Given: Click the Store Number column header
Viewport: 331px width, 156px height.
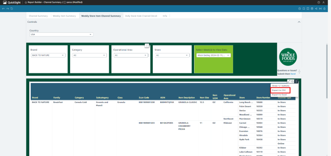Looking at the screenshot, I should (263, 98).
